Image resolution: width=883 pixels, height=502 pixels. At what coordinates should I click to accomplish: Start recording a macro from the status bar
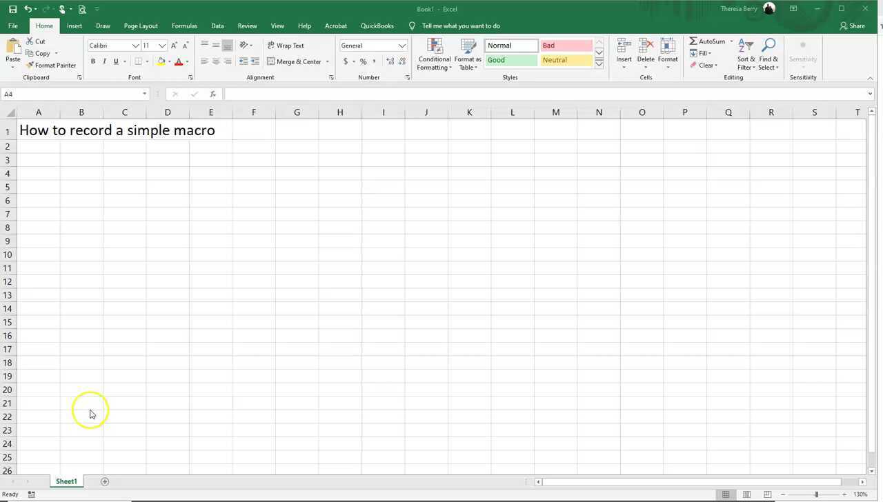coord(31,494)
